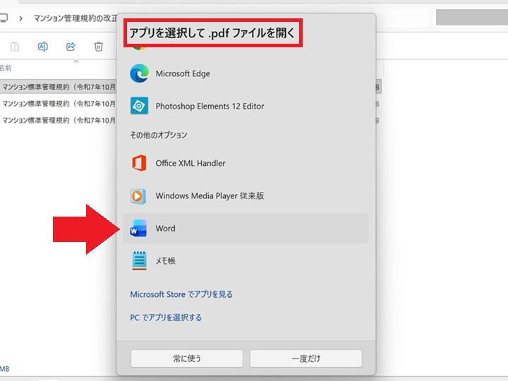Click マンション管理規約の改正 breadcrumb folder
Screen dimensions: 508x381
pos(75,18)
